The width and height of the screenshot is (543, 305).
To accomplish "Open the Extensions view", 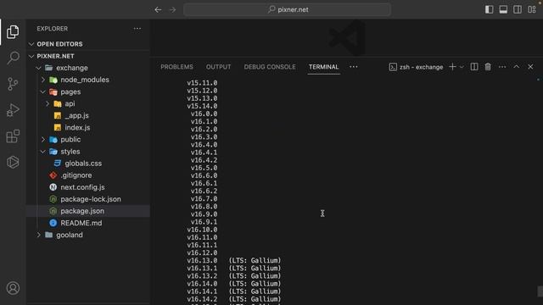I will 13,136.
